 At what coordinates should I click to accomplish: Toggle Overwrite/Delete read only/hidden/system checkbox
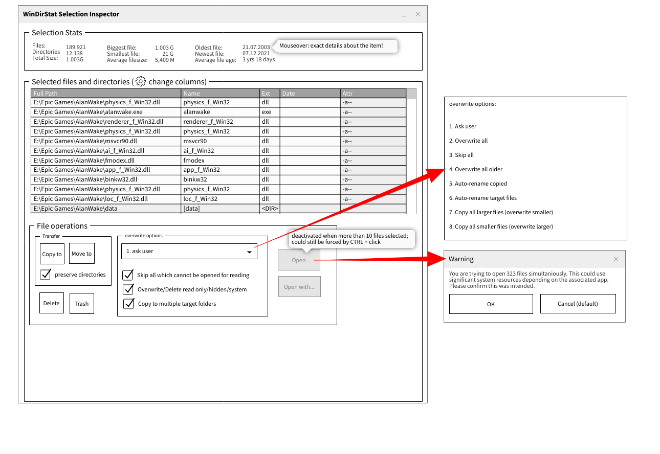[x=128, y=289]
